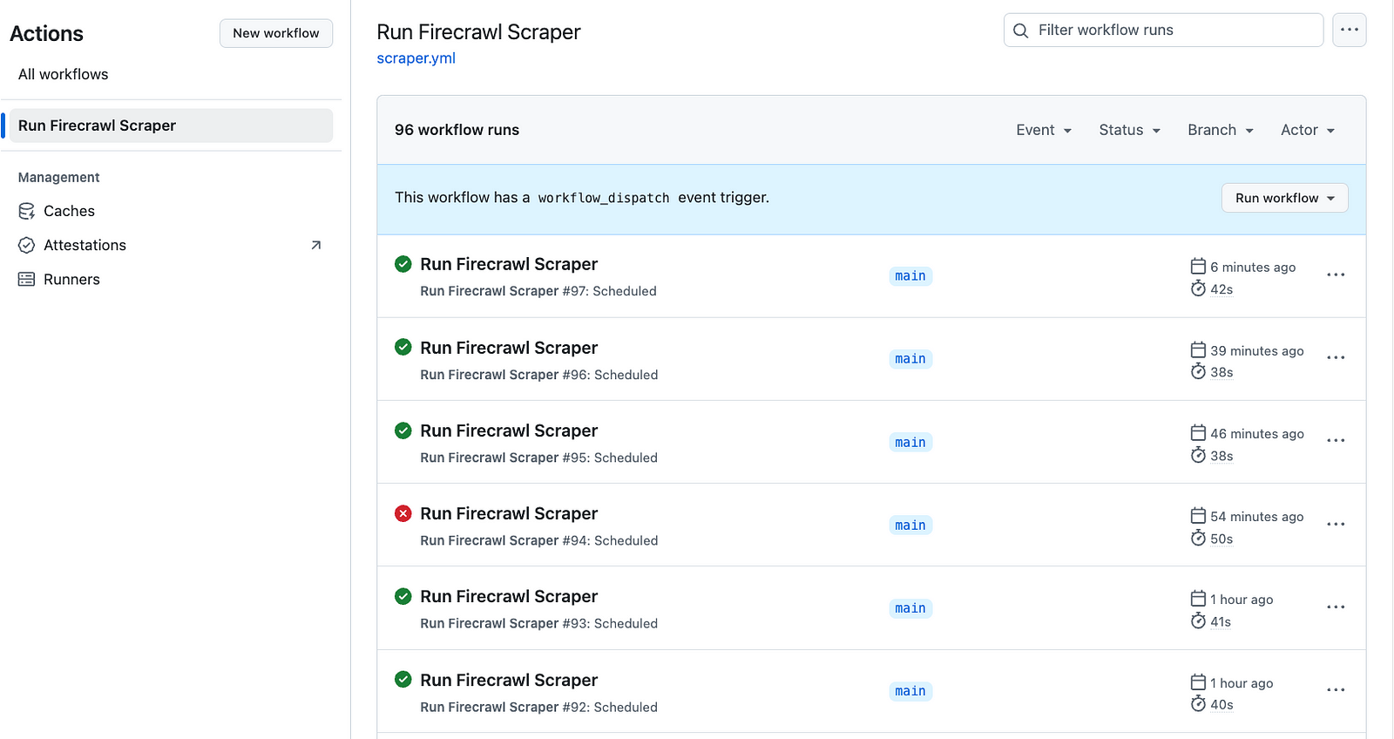Open the three-dot menu for run #93
The height and width of the screenshot is (739, 1394).
point(1336,607)
